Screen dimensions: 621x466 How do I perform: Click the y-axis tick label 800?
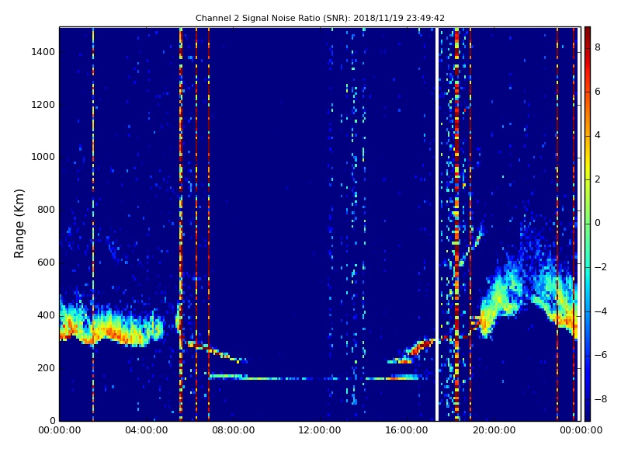pos(46,210)
